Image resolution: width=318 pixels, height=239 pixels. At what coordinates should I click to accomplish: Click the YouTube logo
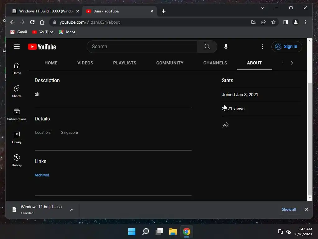(42, 47)
